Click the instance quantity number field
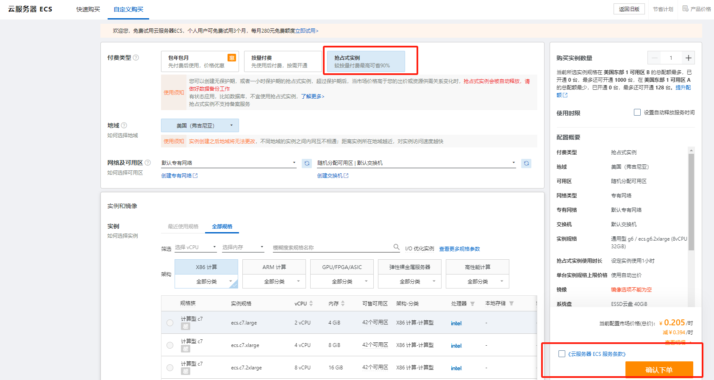 tap(671, 58)
